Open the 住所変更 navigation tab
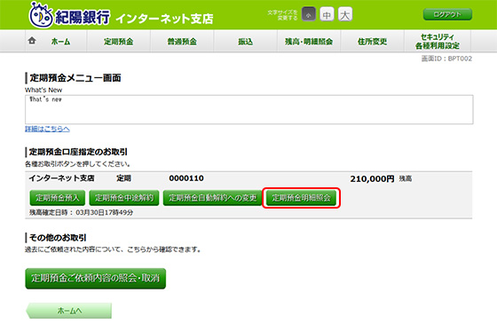The width and height of the screenshot is (497, 324). coord(372,41)
